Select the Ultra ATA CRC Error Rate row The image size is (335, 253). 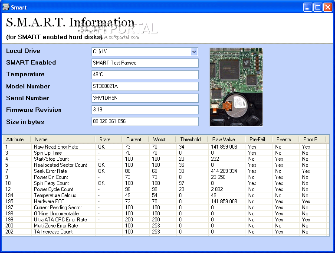click(60, 220)
